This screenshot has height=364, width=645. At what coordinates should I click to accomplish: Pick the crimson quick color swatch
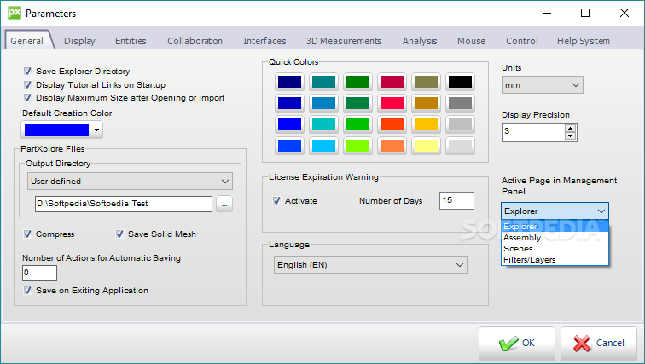coord(392,82)
